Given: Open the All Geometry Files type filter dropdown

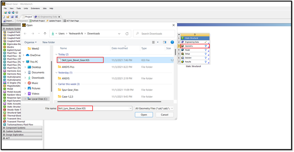Looking at the screenshot, I should pos(154,108).
